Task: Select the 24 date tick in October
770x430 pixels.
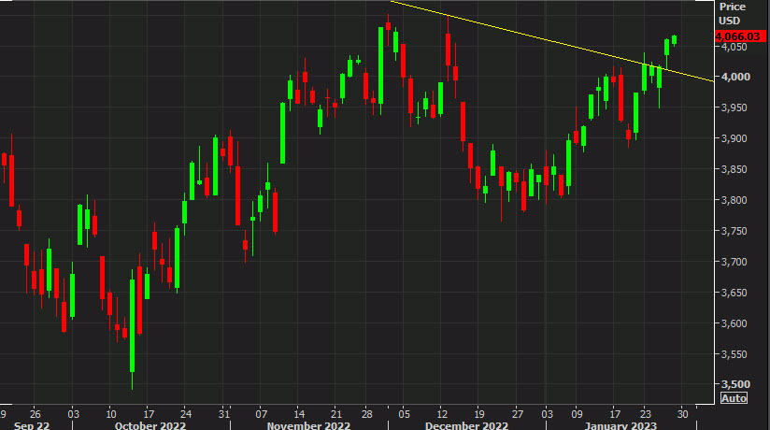Action: coord(184,411)
